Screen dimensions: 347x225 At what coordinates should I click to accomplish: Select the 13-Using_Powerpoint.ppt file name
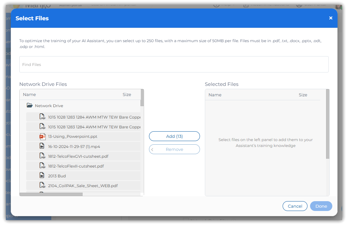[x=73, y=137]
